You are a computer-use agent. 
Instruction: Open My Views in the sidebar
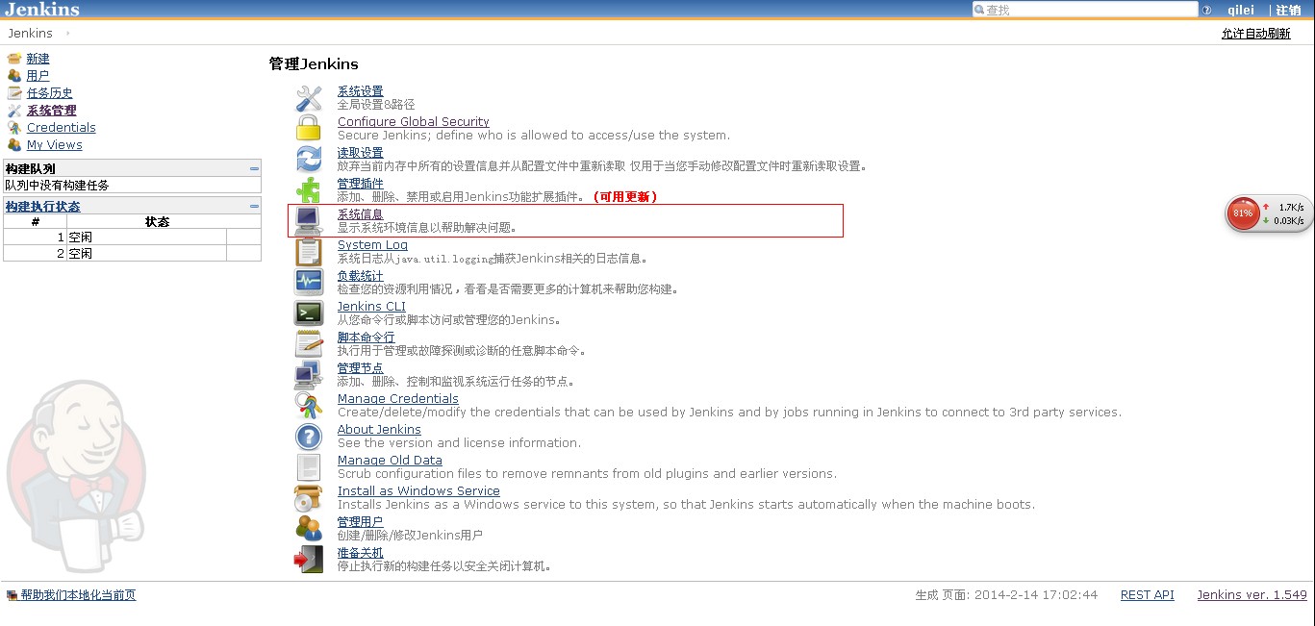tap(55, 145)
